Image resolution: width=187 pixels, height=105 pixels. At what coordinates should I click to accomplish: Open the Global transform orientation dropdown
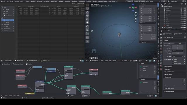coord(125,61)
